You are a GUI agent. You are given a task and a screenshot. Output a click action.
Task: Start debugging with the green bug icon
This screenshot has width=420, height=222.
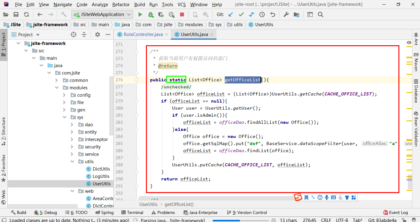coord(151,14)
